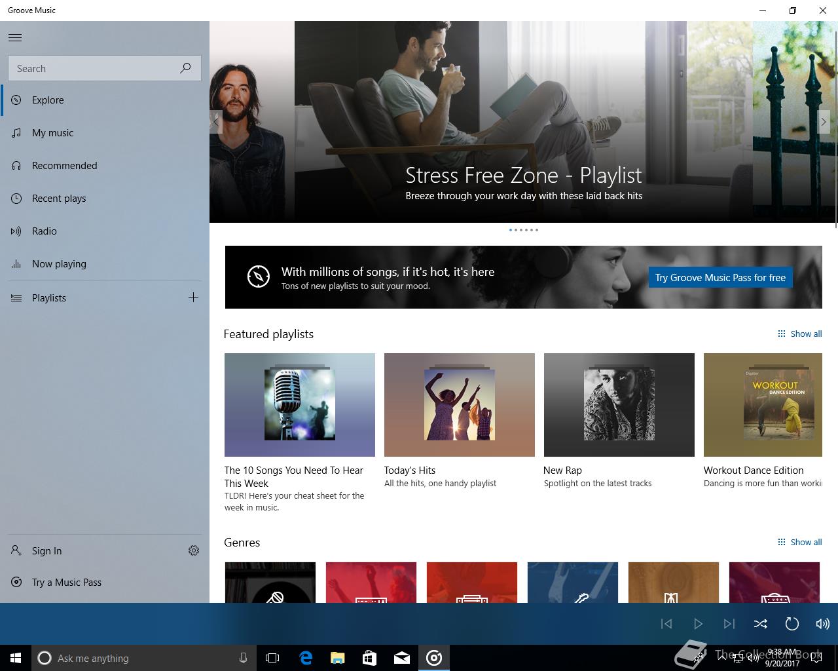Open Stress Free Zone playlist banner
Image resolution: width=838 pixels, height=671 pixels.
tap(524, 122)
